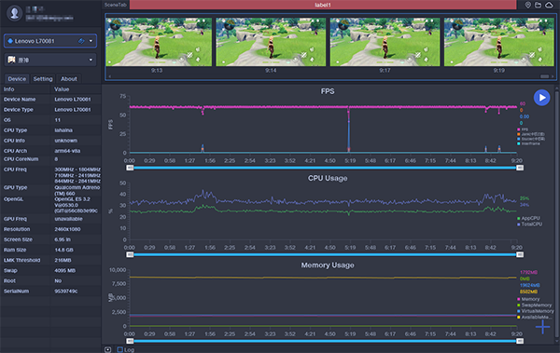The image size is (560, 353).
Task: Click the Ram Size value 14.8 GB
Action: point(64,250)
